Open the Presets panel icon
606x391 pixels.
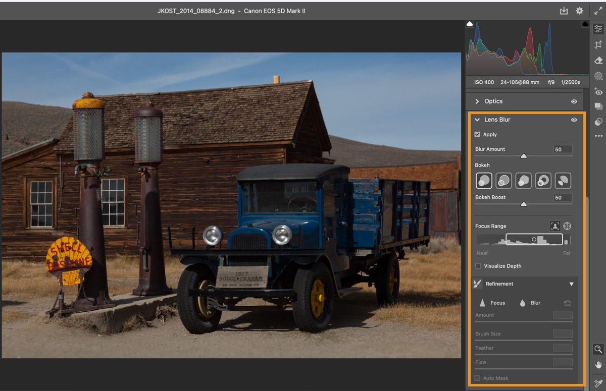click(x=598, y=122)
